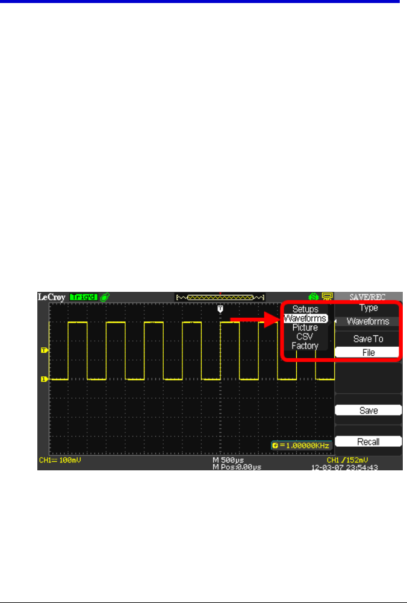Image resolution: width=407 pixels, height=603 pixels.
Task: Click the Recall softkey
Action: 368,441
